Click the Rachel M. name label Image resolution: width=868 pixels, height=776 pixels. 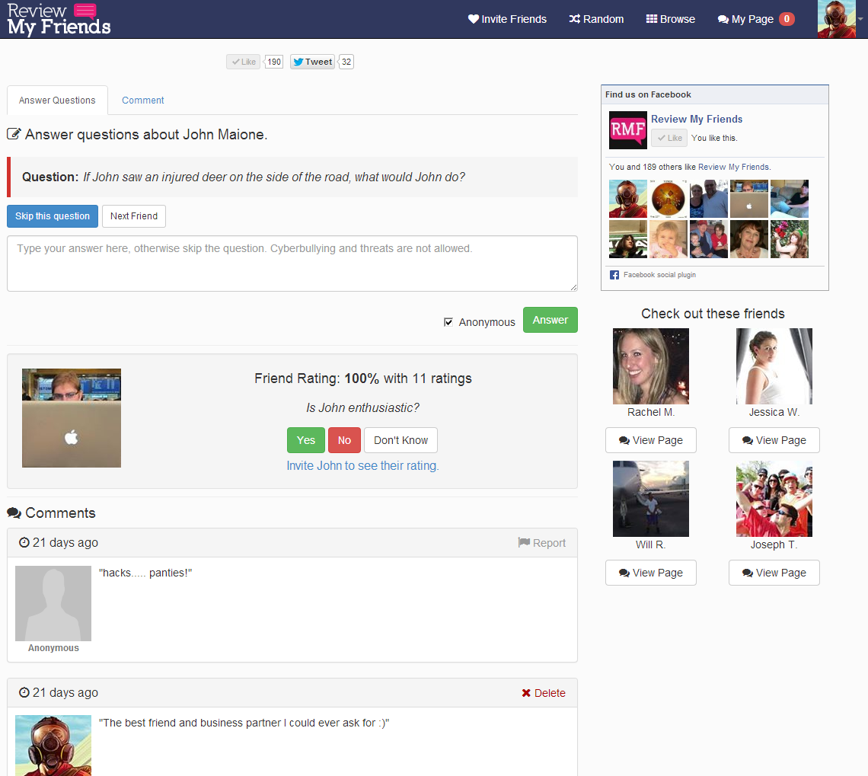tap(651, 412)
